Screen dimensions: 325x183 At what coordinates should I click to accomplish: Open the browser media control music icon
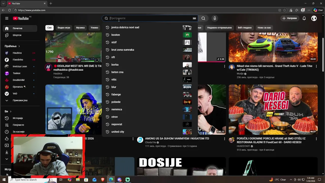[291, 10]
